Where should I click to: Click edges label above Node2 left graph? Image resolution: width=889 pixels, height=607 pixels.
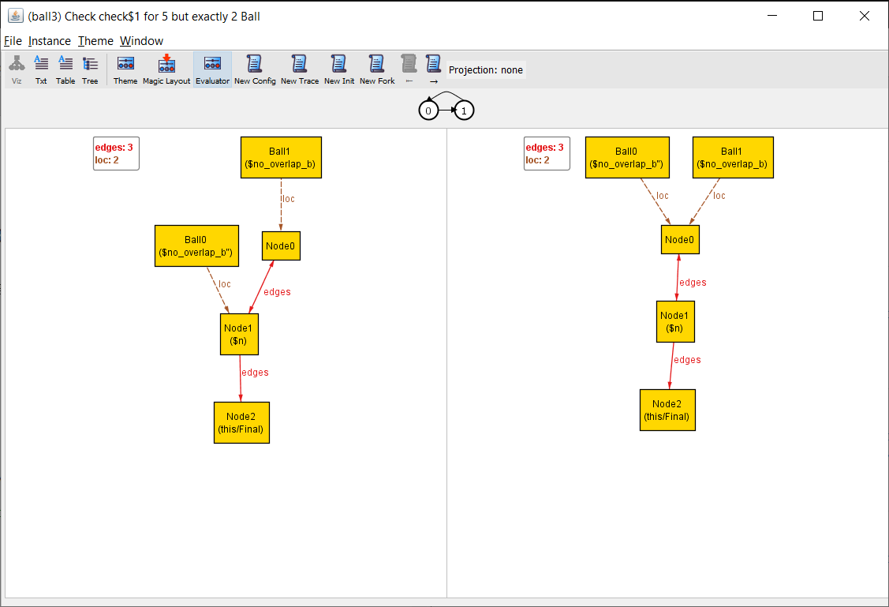[x=255, y=373]
